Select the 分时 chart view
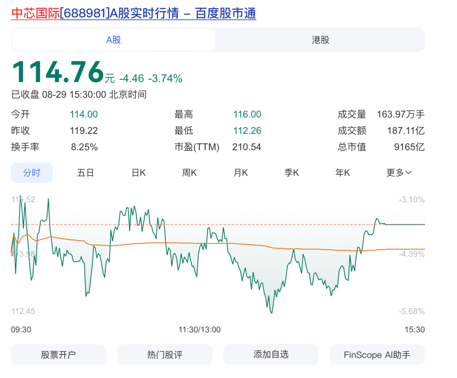 (x=32, y=173)
